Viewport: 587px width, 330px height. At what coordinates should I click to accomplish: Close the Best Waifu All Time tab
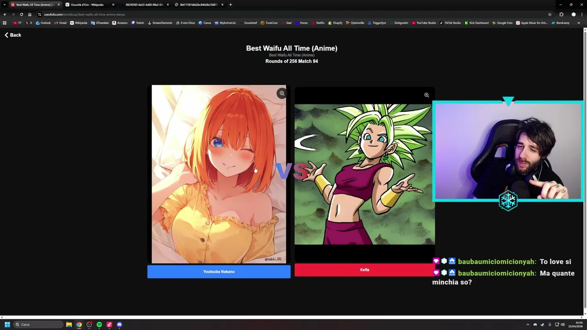point(58,5)
